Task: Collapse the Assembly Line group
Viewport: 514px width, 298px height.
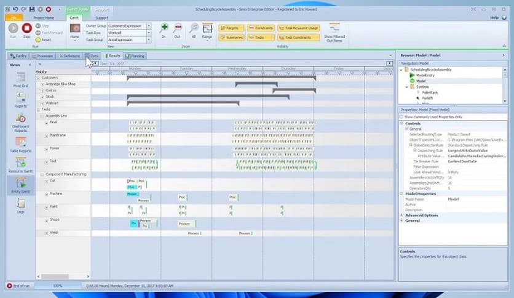Action: (x=42, y=116)
